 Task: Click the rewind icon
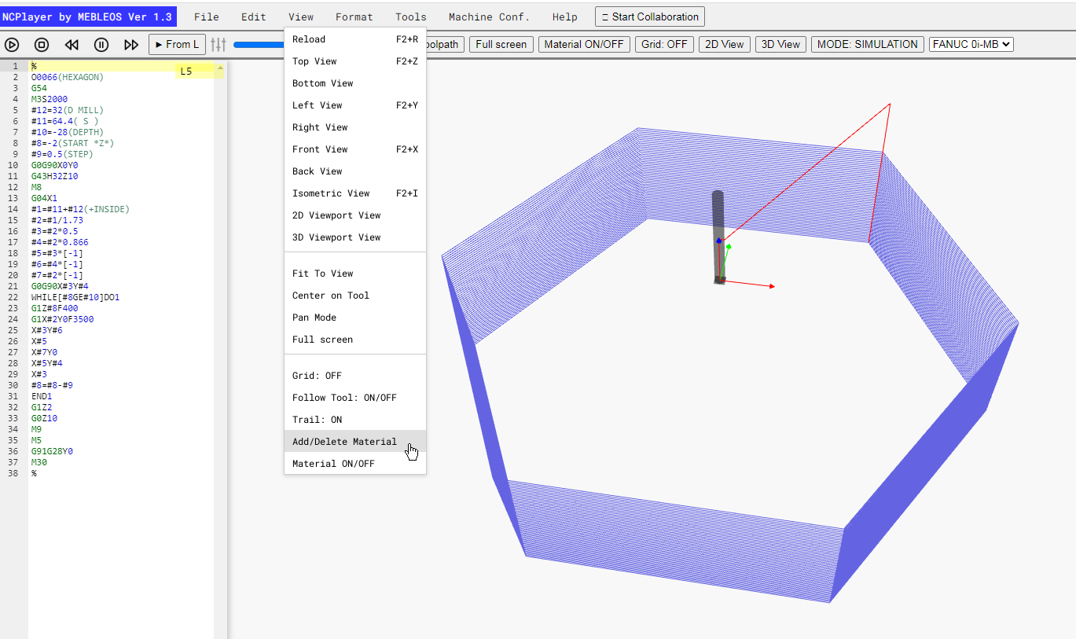[72, 45]
